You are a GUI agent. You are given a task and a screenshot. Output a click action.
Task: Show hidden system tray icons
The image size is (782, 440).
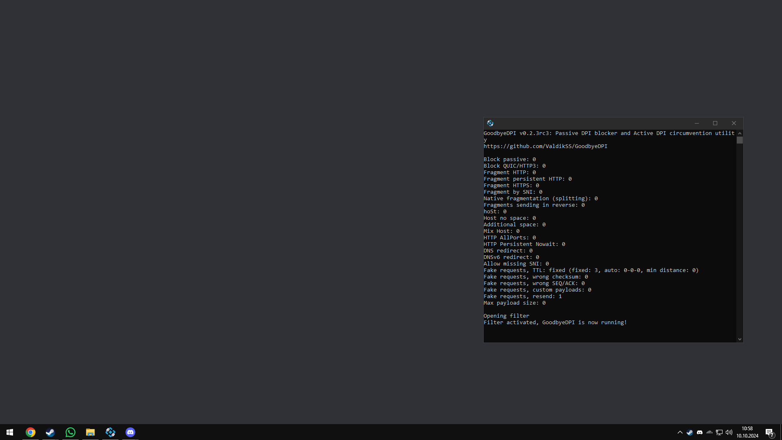(x=680, y=432)
